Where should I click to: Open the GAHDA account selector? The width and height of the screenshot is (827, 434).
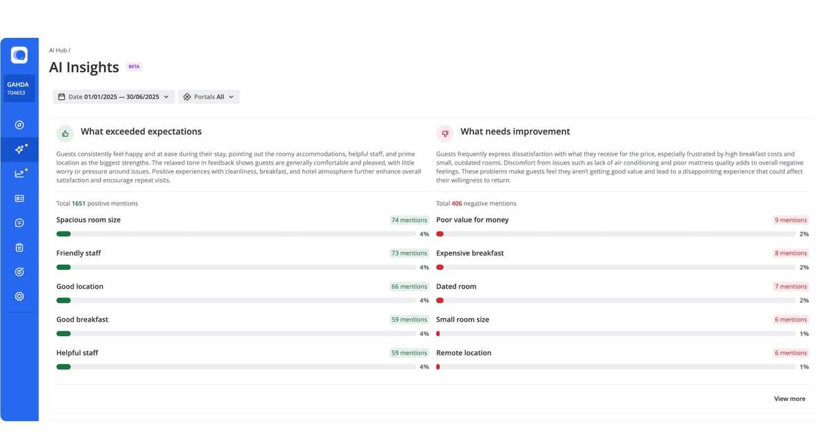tap(19, 88)
